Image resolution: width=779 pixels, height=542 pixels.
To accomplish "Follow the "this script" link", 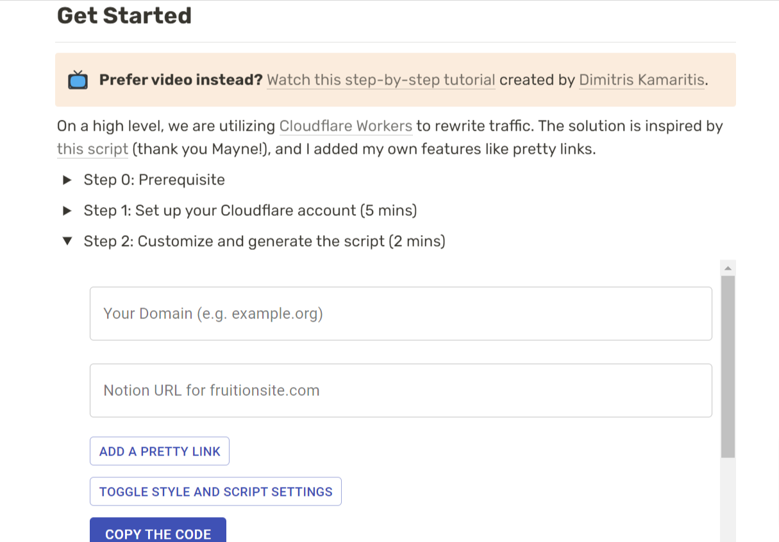I will pos(92,149).
